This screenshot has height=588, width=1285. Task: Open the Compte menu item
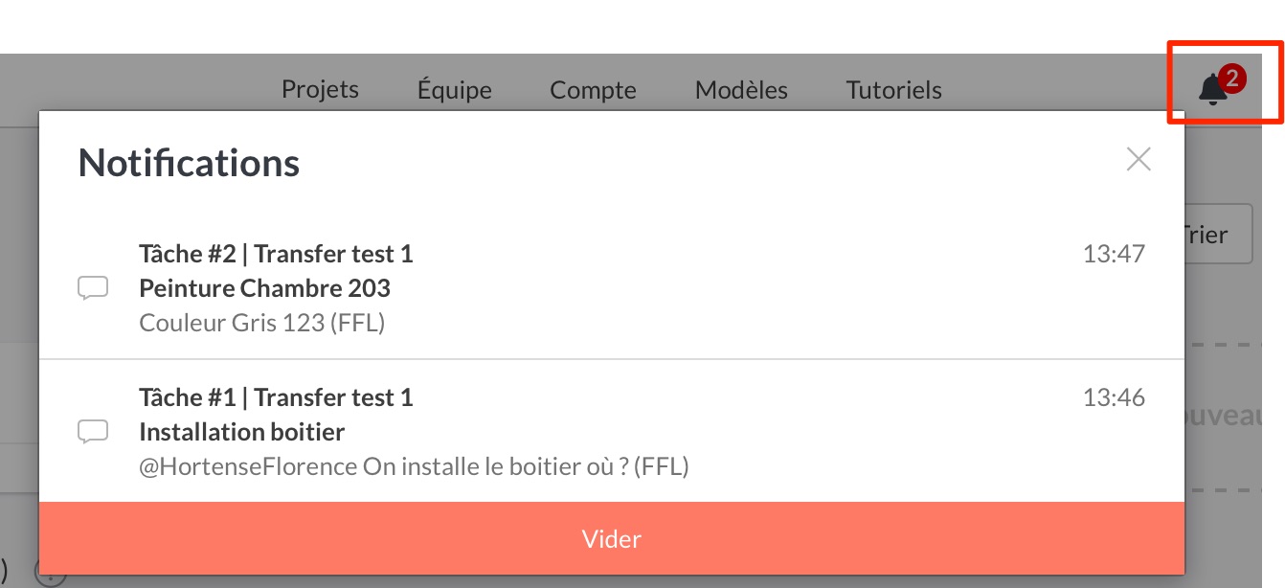click(593, 90)
